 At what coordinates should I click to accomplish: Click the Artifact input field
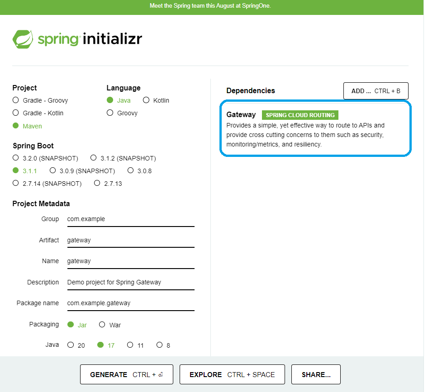[x=131, y=241]
